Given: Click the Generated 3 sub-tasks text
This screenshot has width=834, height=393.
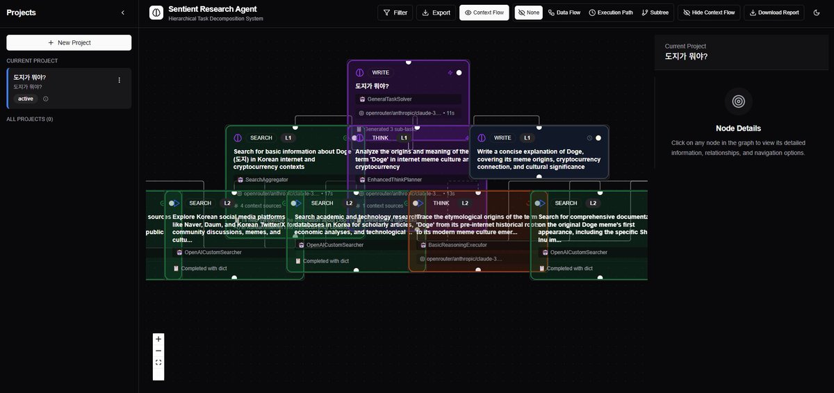Looking at the screenshot, I should click(x=388, y=129).
